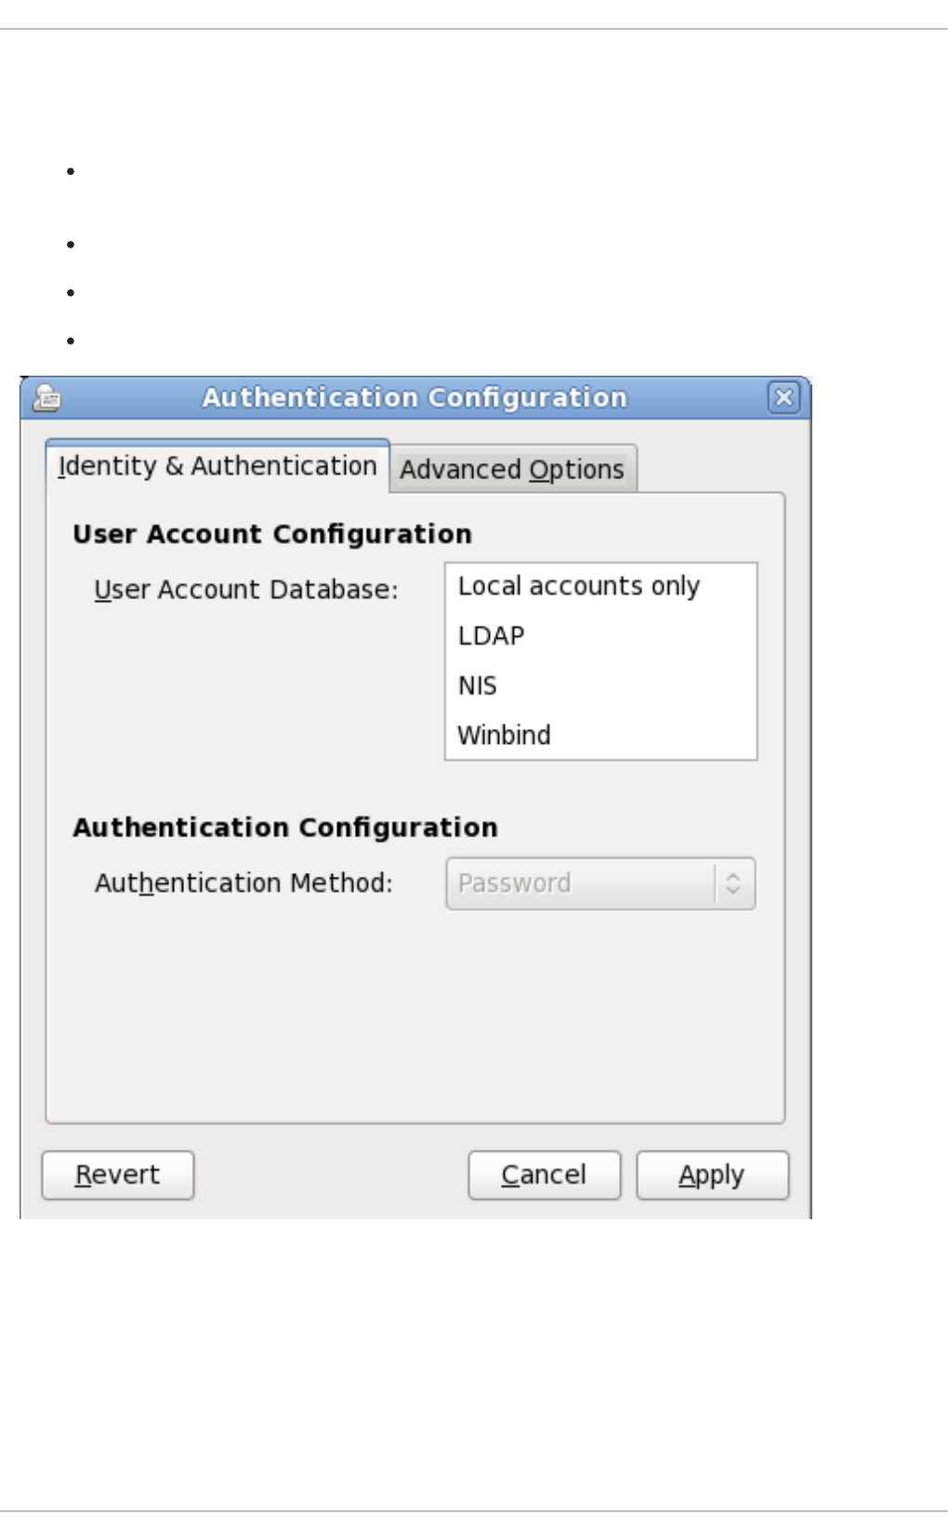Close the Authentication Configuration dialog
The width and height of the screenshot is (948, 1540).
point(783,398)
